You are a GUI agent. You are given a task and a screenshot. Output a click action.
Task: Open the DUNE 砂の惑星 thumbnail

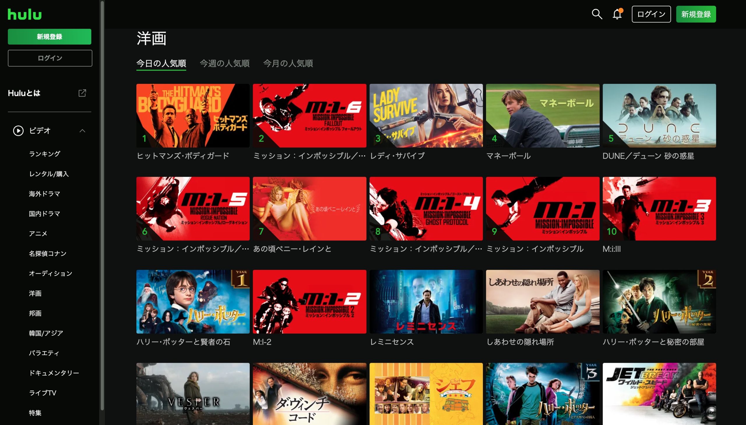tap(659, 116)
